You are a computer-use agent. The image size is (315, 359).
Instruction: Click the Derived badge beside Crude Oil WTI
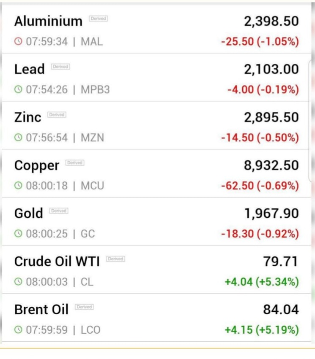pyautogui.click(x=115, y=259)
